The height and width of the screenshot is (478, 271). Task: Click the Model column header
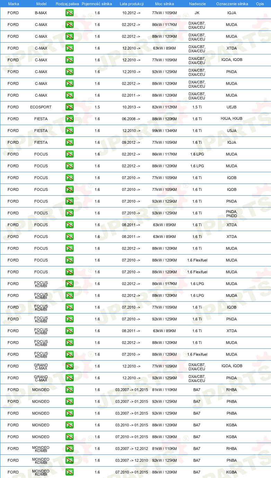41,4
